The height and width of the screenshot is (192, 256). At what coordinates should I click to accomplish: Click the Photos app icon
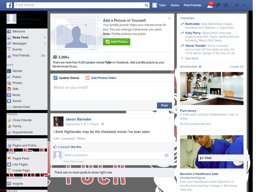[x=9, y=83]
